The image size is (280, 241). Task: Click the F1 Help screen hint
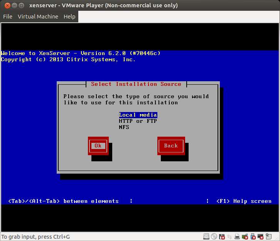point(244,201)
